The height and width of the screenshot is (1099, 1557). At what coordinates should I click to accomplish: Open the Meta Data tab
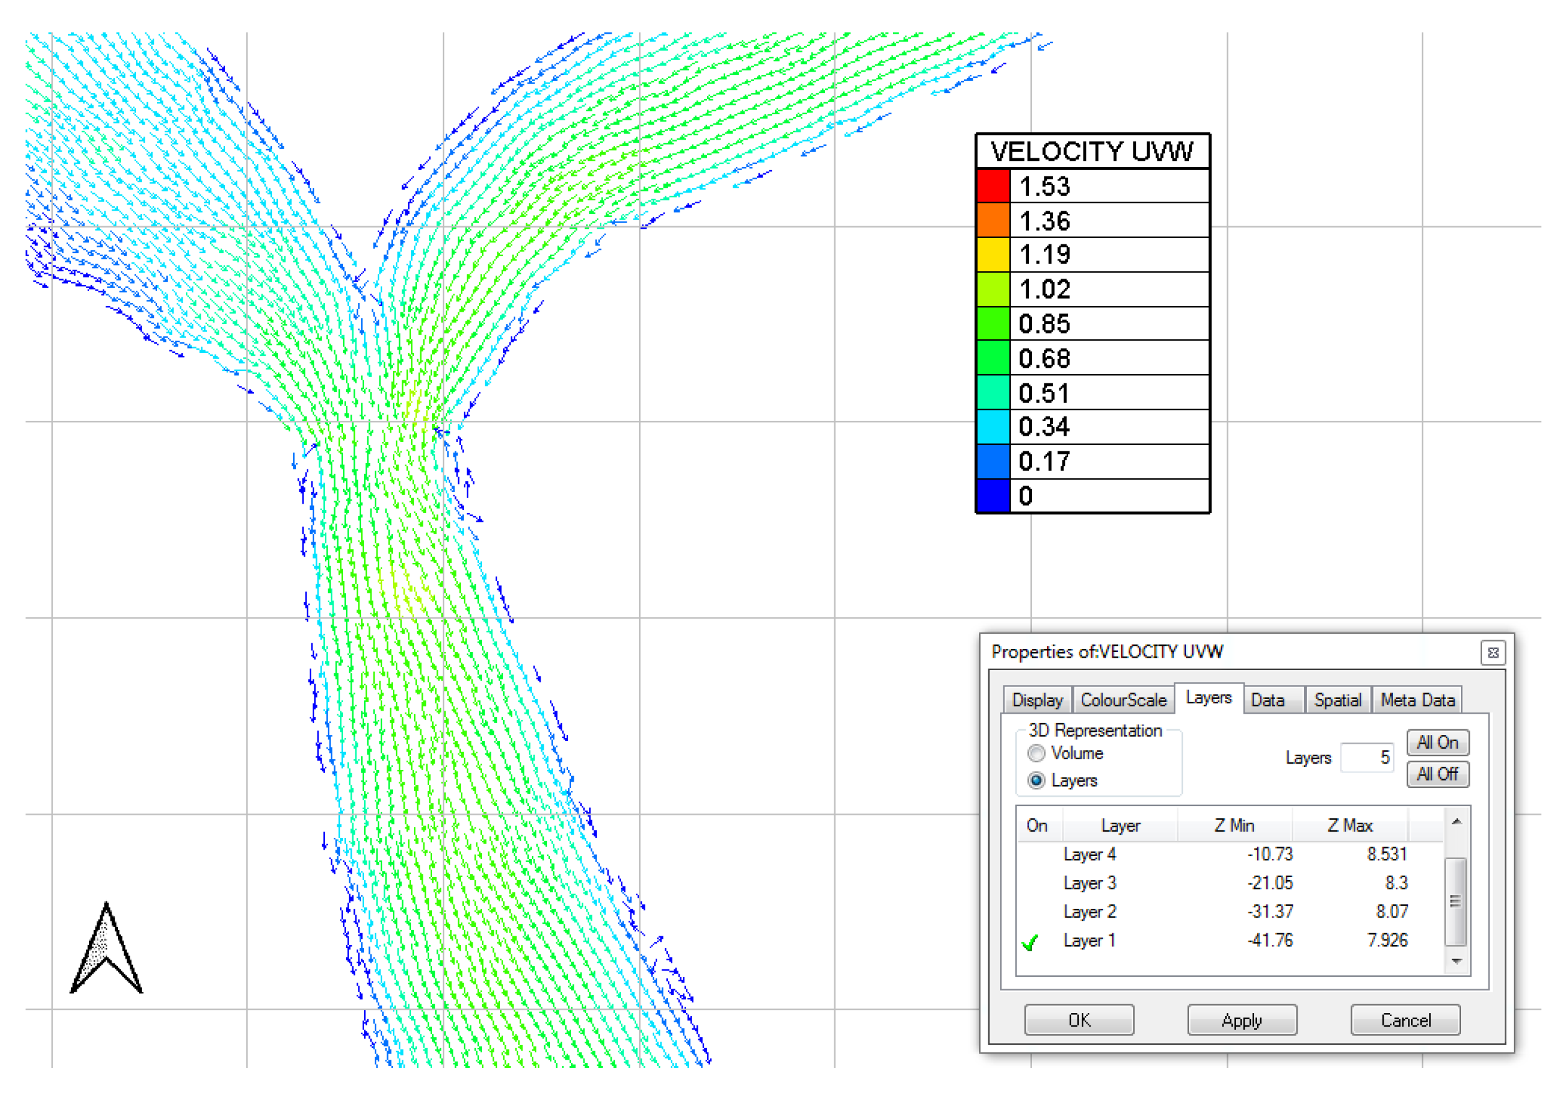pyautogui.click(x=1417, y=699)
